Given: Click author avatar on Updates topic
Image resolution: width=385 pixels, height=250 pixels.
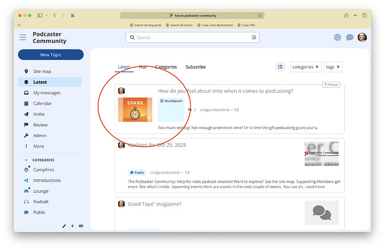Looking at the screenshot, I should coord(122,145).
